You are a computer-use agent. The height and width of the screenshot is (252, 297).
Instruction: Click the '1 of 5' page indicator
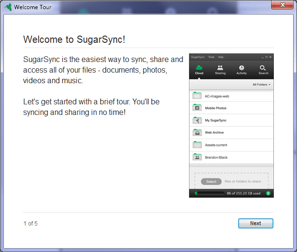click(x=30, y=224)
